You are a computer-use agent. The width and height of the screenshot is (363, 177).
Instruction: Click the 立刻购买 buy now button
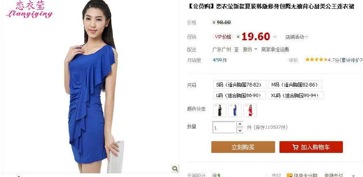pyautogui.click(x=243, y=147)
